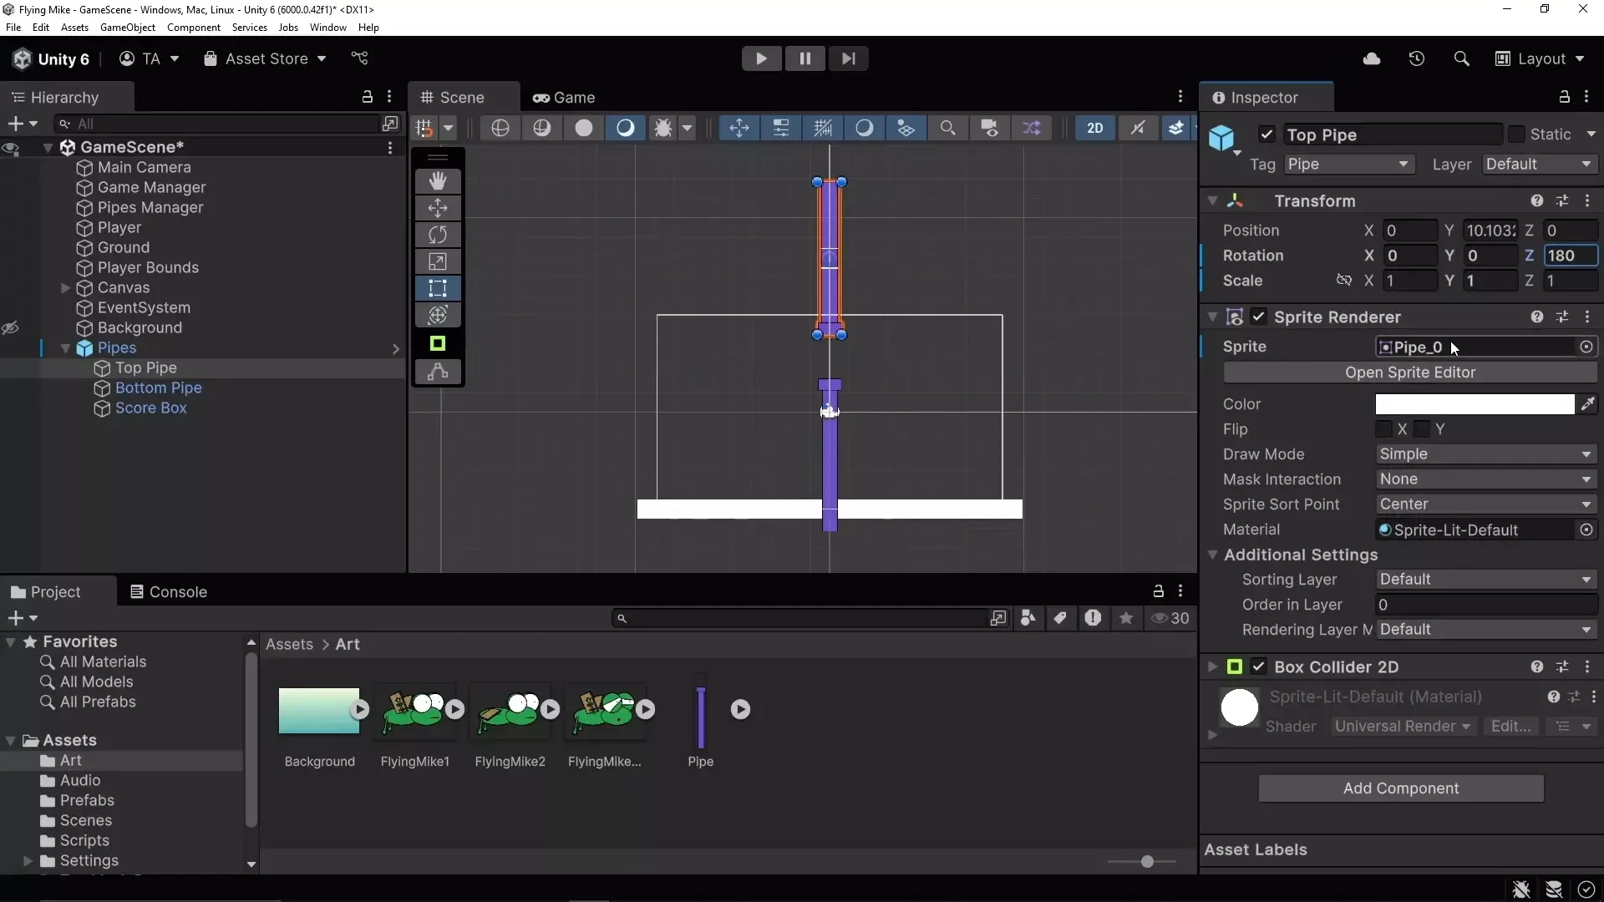Toggle the Box Collider 2D enabled checkbox
1604x902 pixels.
tap(1260, 666)
